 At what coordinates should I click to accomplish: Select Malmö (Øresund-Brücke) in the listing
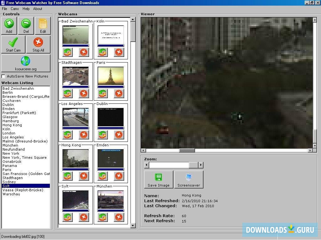(25, 141)
